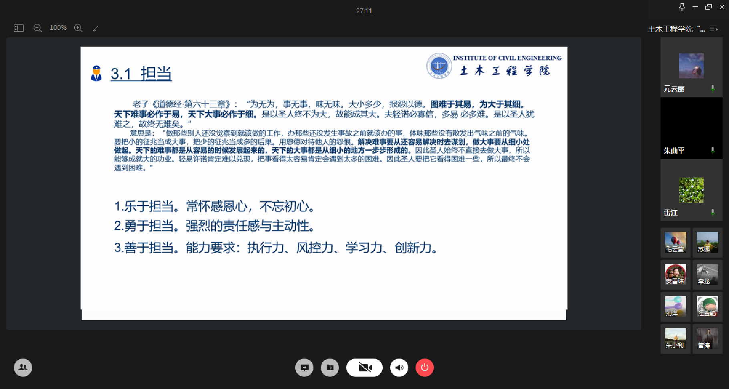This screenshot has height=389, width=729.
Task: Click 汪金能's avatar thumbnail
Action: (707, 306)
